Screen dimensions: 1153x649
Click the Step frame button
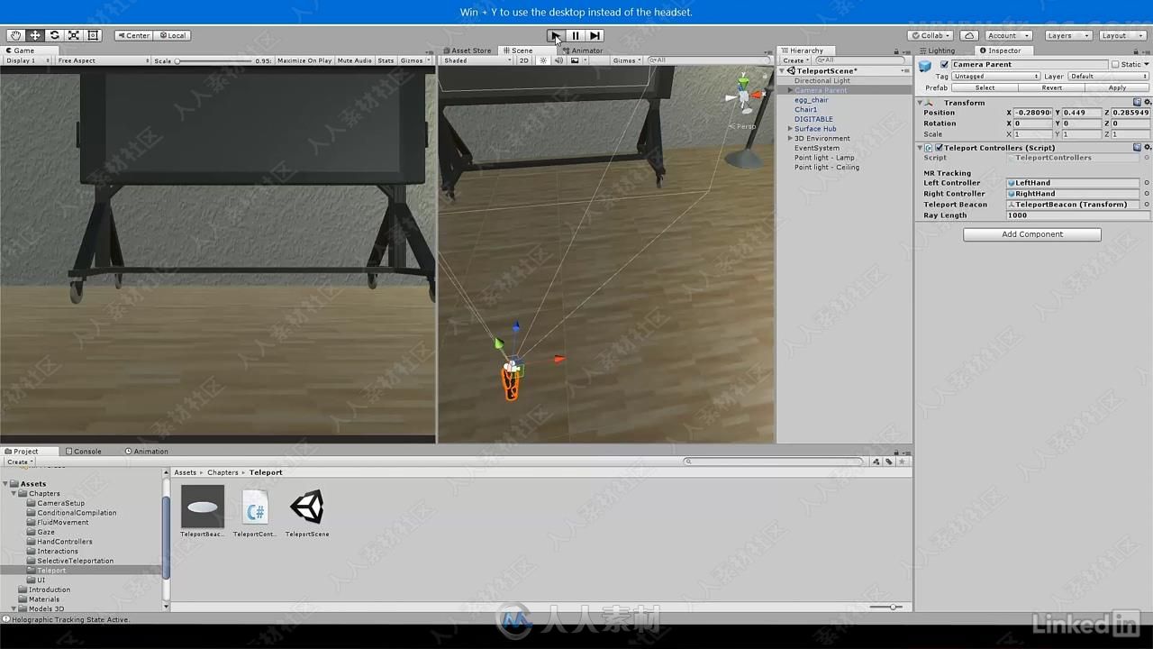coord(595,35)
